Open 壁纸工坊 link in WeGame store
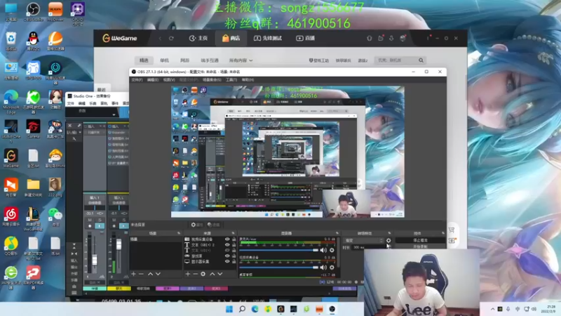 319,60
